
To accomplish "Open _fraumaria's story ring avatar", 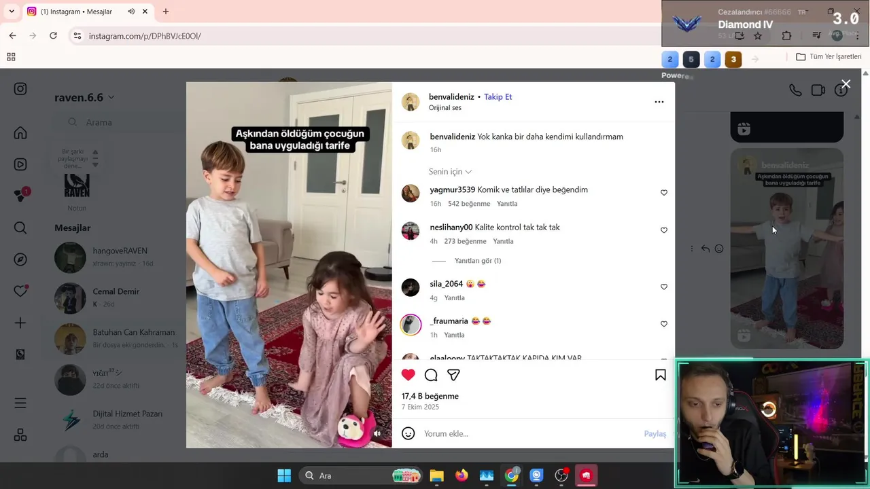I will [x=411, y=325].
